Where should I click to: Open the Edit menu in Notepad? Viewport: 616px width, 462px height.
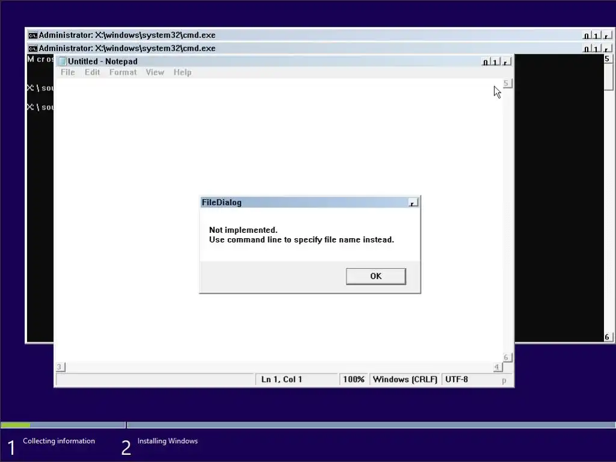pyautogui.click(x=92, y=72)
